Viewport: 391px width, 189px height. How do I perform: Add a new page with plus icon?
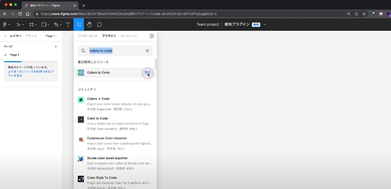point(56,47)
